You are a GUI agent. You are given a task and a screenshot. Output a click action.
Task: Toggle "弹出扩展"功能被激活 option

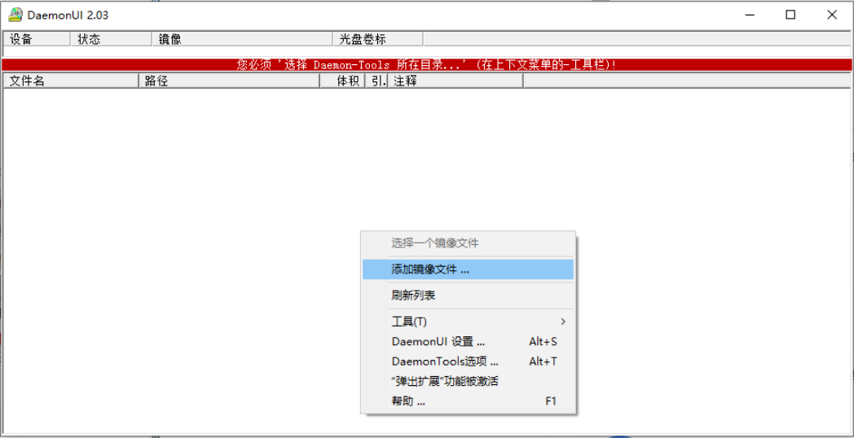468,381
